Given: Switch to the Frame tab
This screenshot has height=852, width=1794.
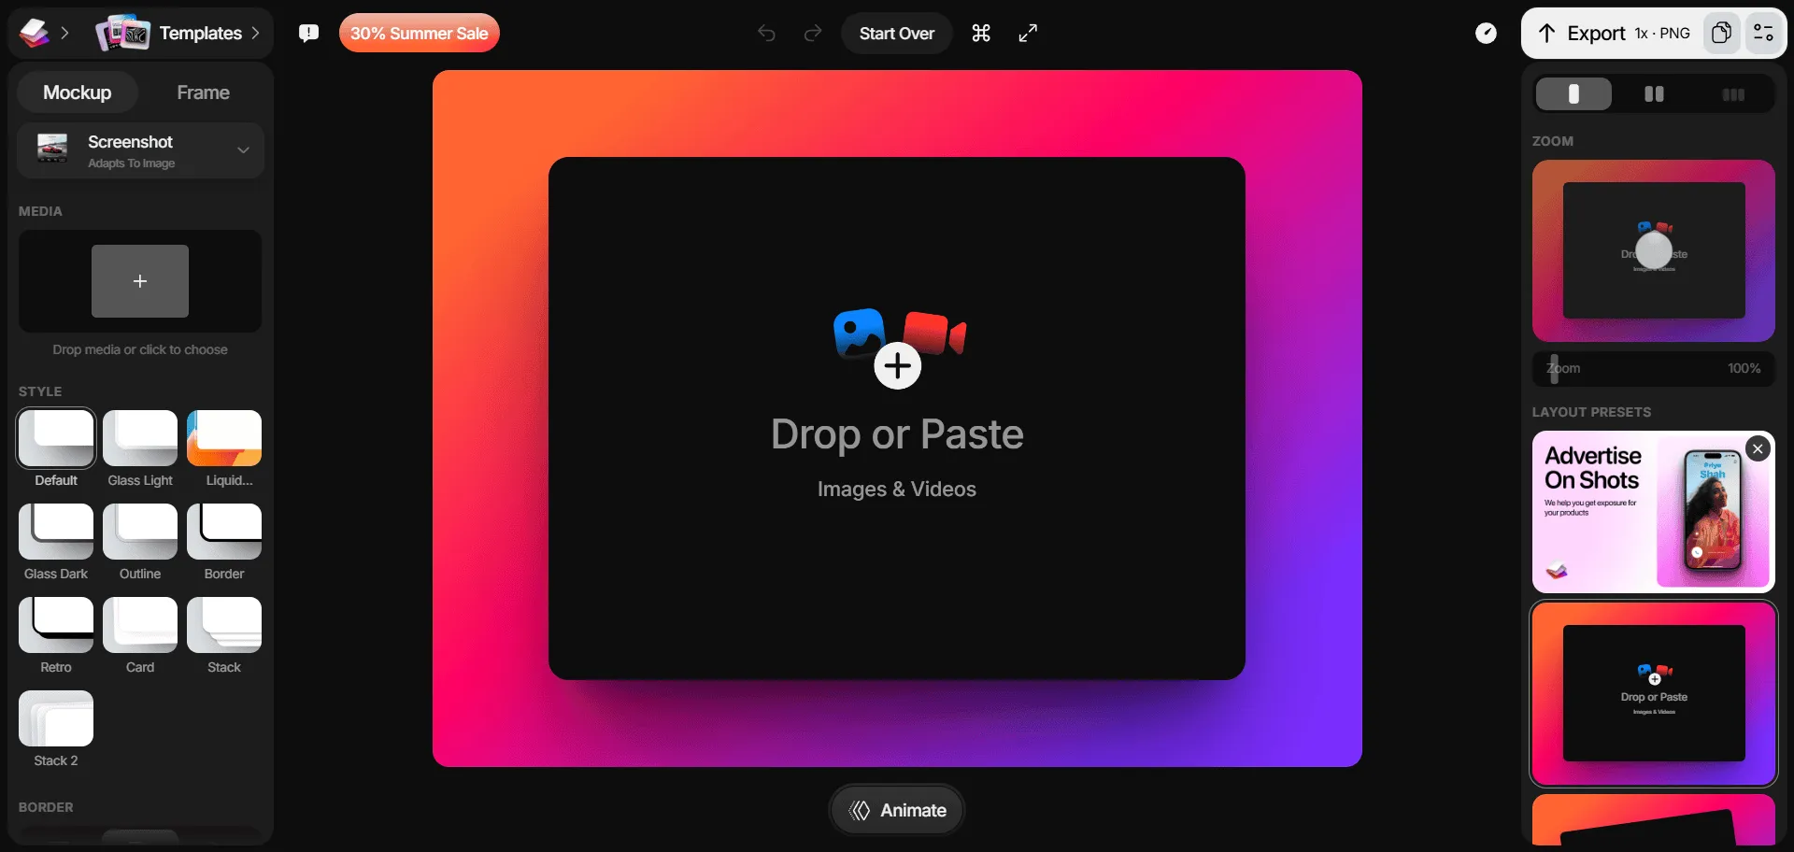Looking at the screenshot, I should 202,92.
